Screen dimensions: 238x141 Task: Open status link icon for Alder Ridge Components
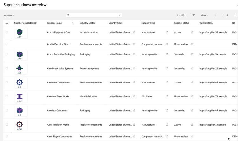[x=192, y=136]
